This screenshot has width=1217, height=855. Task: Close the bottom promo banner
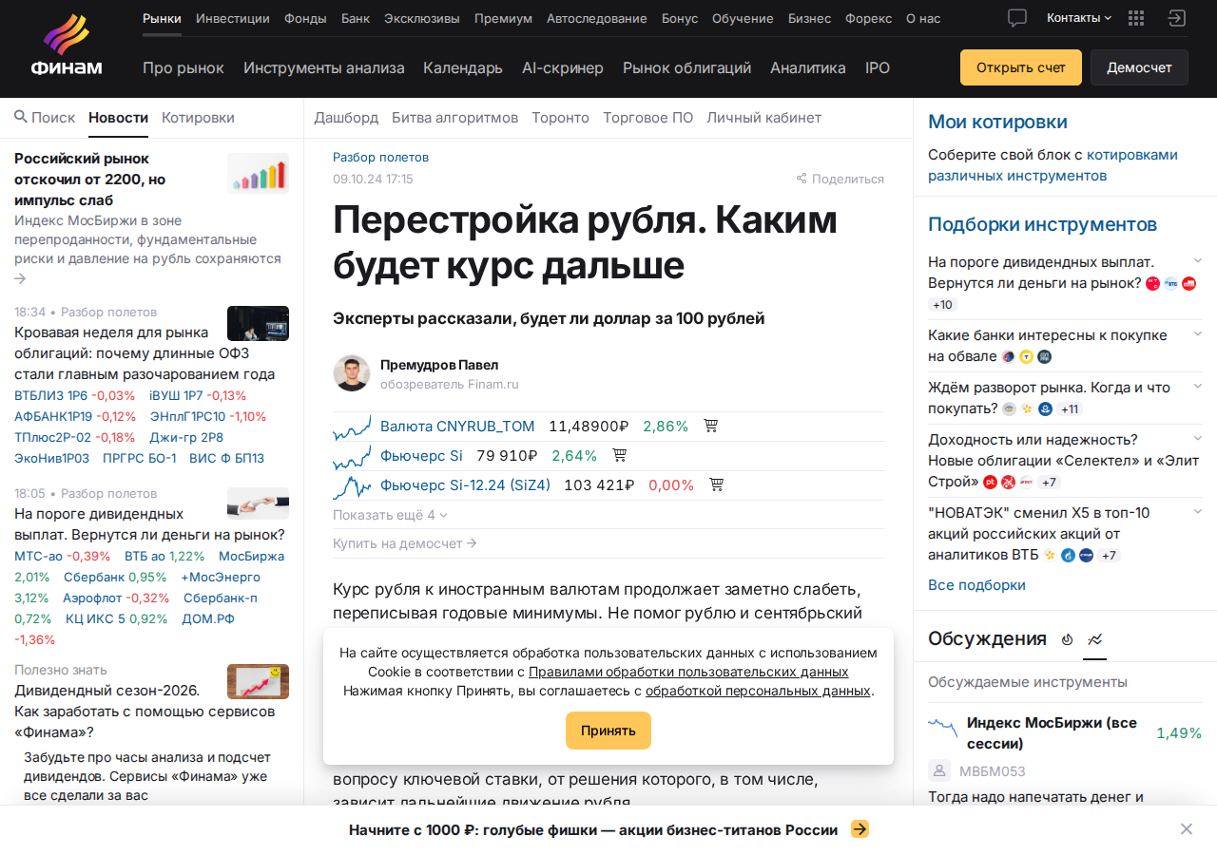pyautogui.click(x=1187, y=829)
